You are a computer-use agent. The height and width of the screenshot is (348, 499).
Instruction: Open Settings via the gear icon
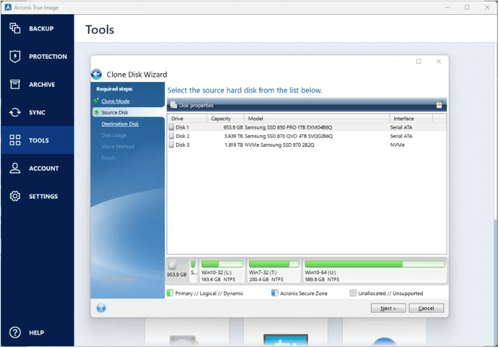coord(15,196)
